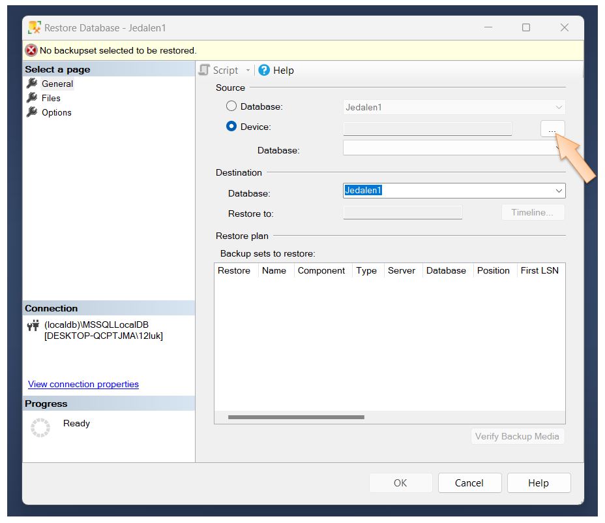Switch to the Options page
This screenshot has height=523, width=605.
point(56,112)
